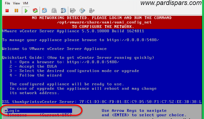Screen dimensions: 204x119
Task: Click the SSL thumbprints line
Action: pyautogui.click(x=102, y=102)
